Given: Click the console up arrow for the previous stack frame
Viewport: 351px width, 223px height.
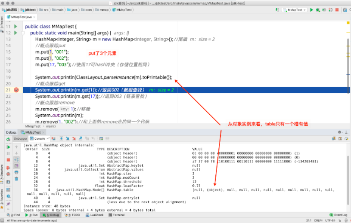Looking at the screenshot, I should tap(16, 147).
